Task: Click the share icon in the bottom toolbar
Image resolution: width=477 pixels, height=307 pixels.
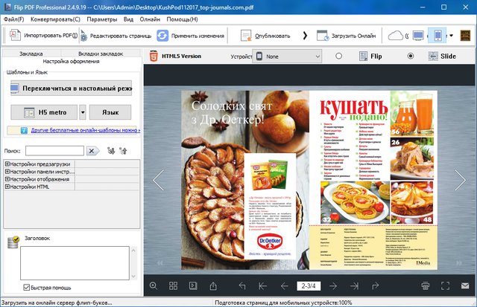Action: [x=213, y=285]
